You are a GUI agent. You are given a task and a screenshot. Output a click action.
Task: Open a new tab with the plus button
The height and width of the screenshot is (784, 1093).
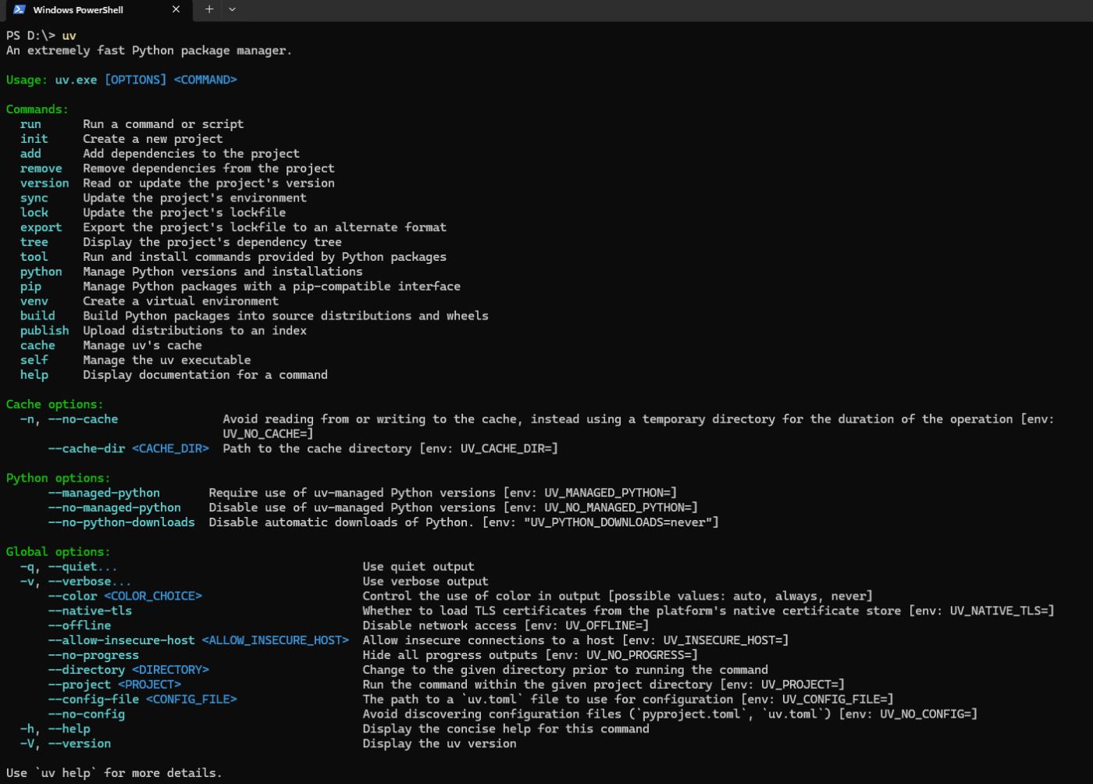tap(208, 9)
